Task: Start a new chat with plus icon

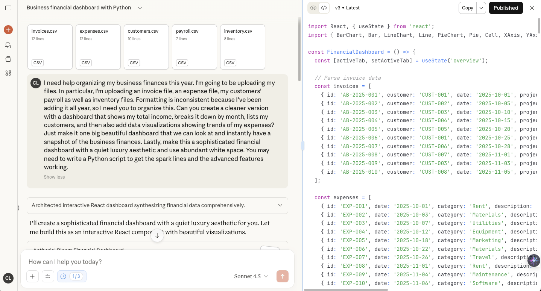Action: (8, 30)
